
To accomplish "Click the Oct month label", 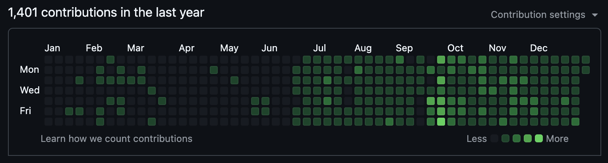I will pyautogui.click(x=455, y=48).
